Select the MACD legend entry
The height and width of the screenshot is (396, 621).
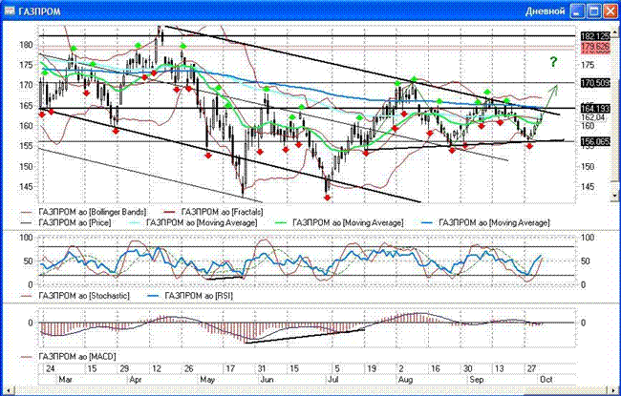pos(68,357)
